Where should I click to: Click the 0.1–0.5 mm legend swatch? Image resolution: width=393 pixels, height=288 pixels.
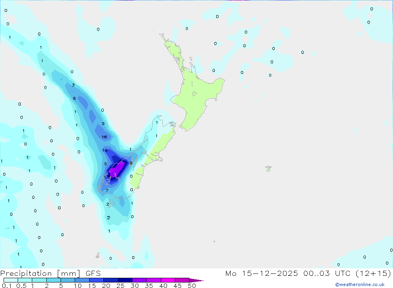pos(11,280)
